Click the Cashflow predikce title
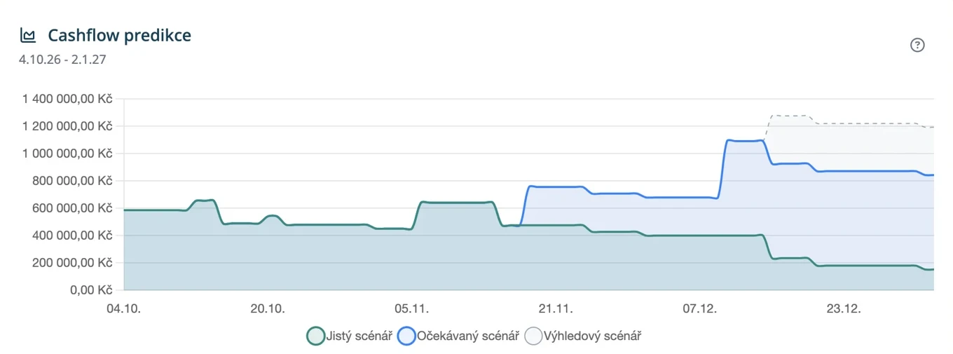Viewport: 953px width, 354px height. click(x=119, y=35)
